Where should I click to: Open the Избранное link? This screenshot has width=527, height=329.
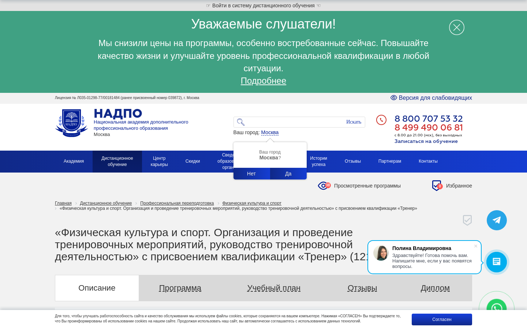(x=459, y=186)
